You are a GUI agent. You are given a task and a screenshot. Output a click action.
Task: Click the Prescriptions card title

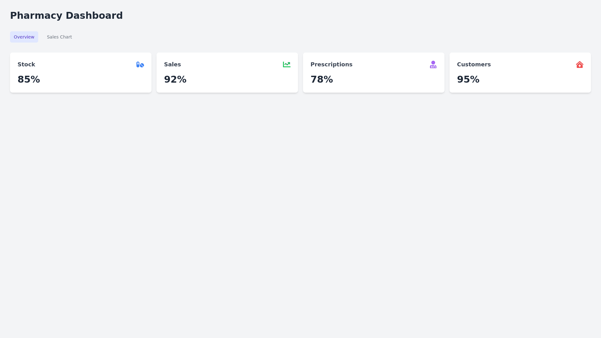tap(331, 64)
